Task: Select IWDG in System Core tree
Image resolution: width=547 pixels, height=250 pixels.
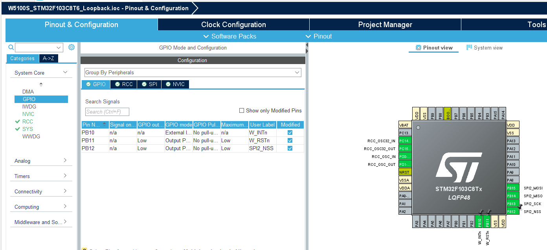Action: coord(29,107)
